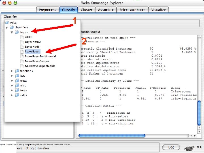Click the weka root folder icon
Screen dimensions: 204x153
point(7,22)
